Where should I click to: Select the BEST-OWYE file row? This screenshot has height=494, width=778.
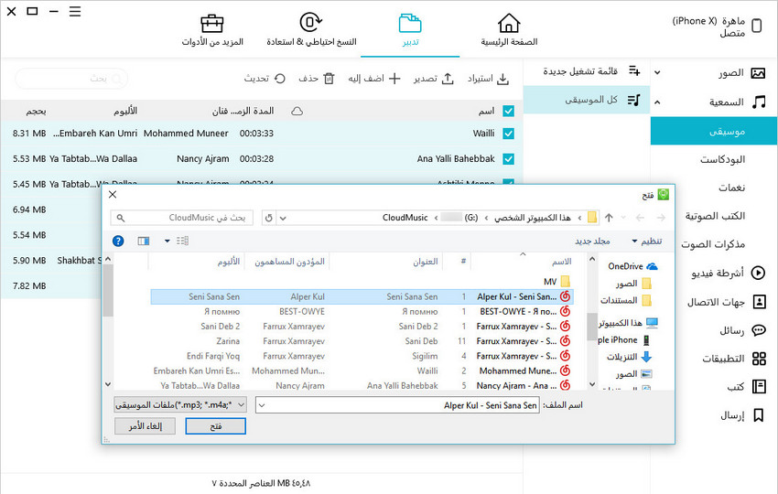(362, 311)
